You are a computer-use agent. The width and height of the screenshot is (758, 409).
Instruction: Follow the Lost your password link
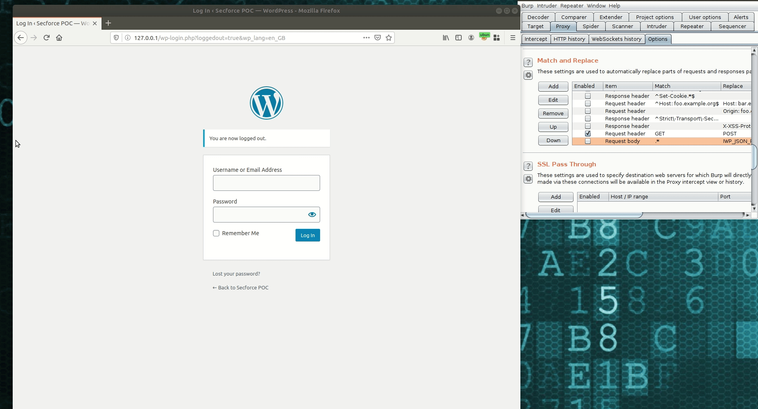[x=236, y=274]
